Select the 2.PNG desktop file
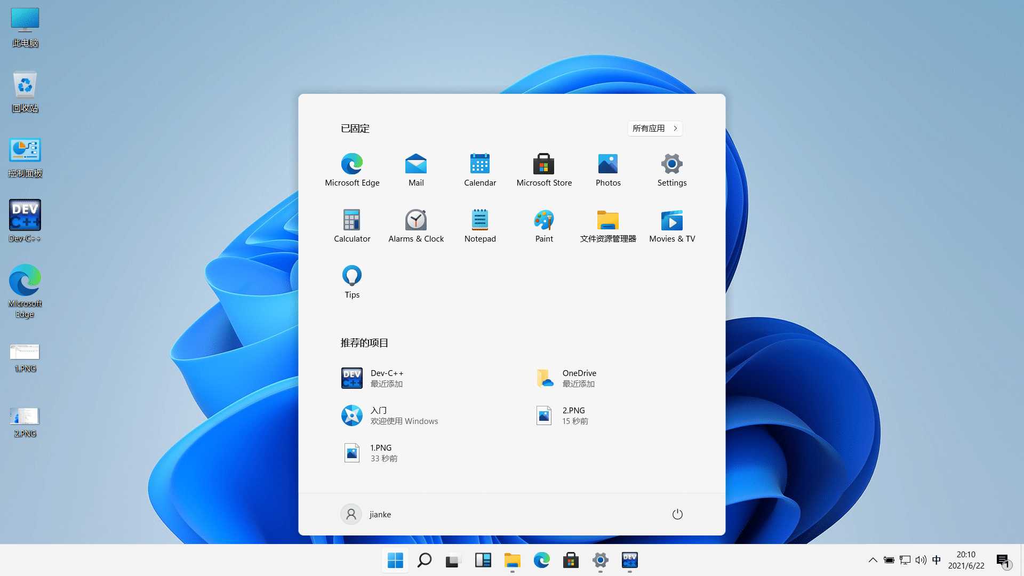The width and height of the screenshot is (1024, 576). click(x=25, y=422)
